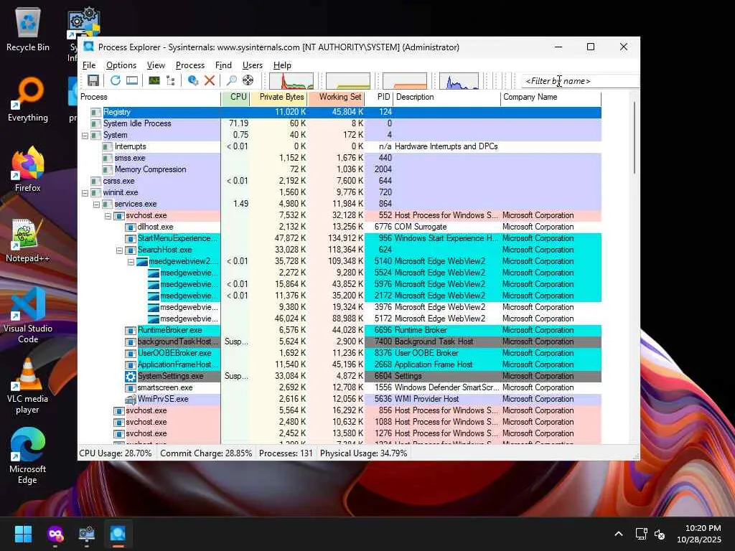Viewport: 735px width, 551px height.
Task: Select the dllhost.exe process row
Action: tap(340, 227)
